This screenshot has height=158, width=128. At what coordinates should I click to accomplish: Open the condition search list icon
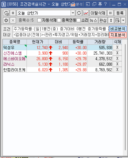(x=6, y=13)
